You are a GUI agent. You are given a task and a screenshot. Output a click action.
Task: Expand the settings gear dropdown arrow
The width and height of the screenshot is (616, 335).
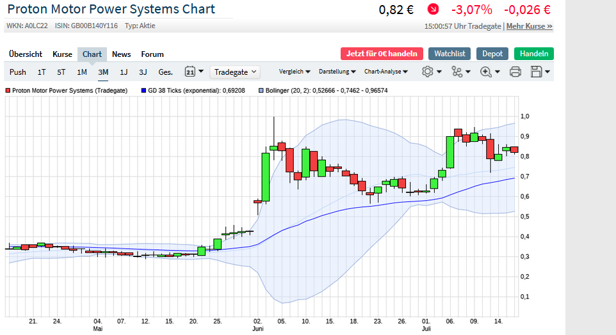(x=439, y=72)
